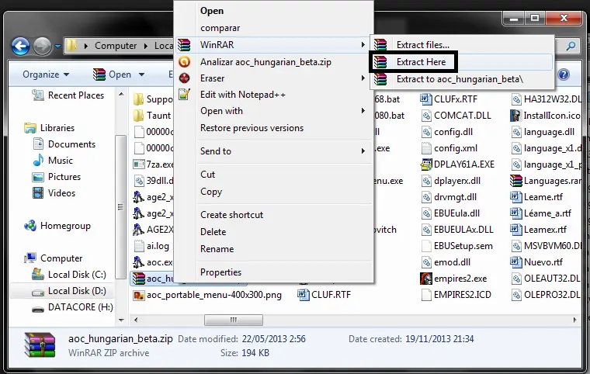Image resolution: width=590 pixels, height=374 pixels.
Task: Select Local Disk (D:) in navigation pane
Action: [77, 291]
